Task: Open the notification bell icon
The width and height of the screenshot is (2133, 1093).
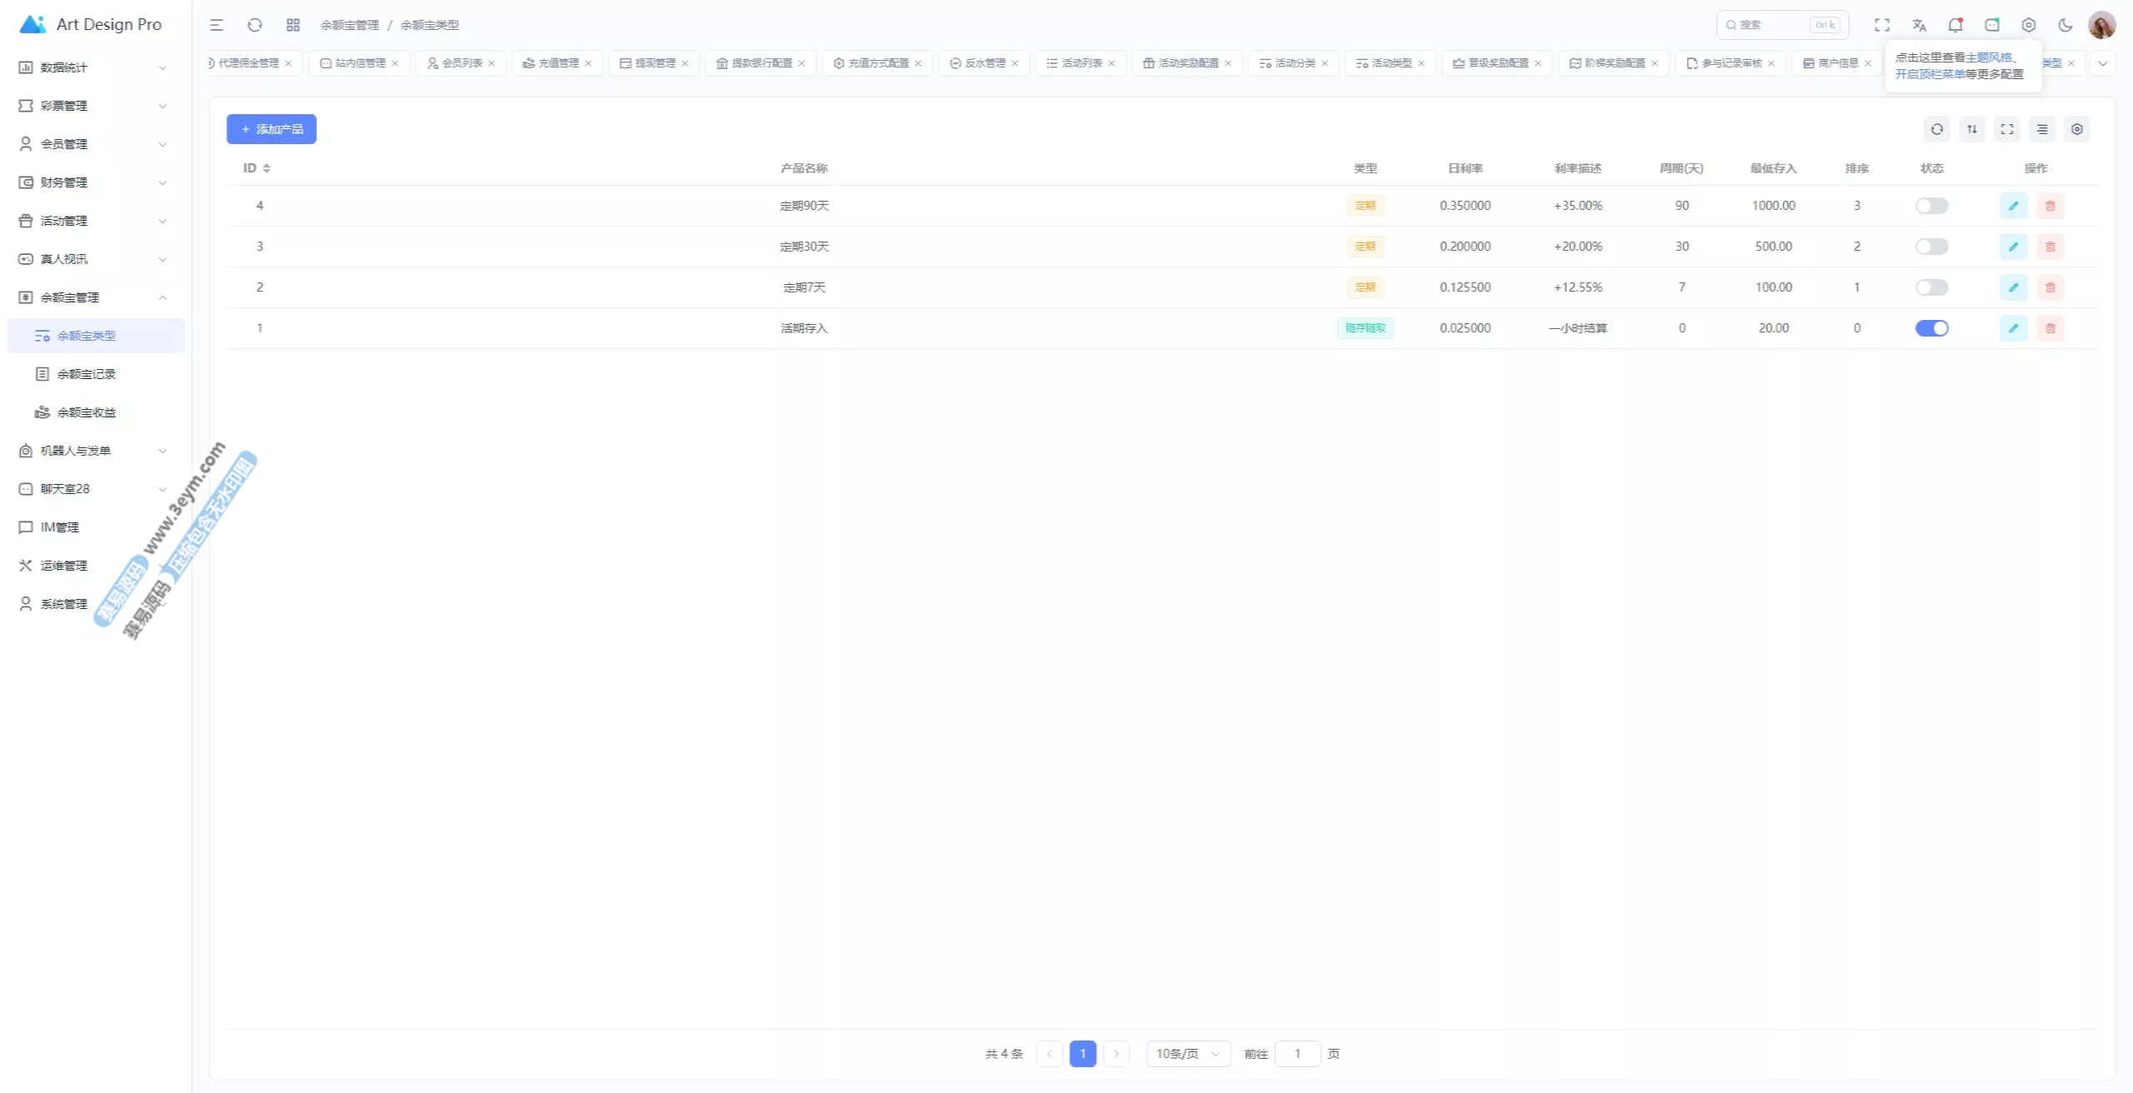Action: coord(1955,25)
